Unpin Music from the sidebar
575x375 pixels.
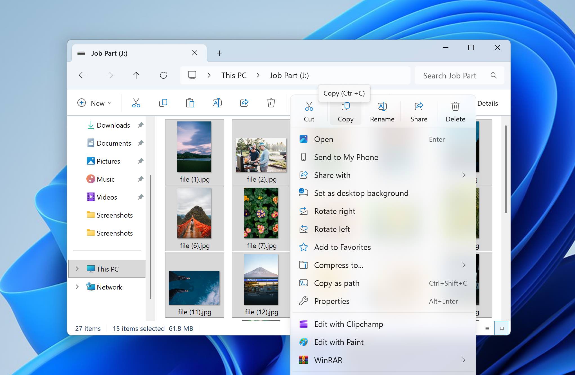[x=140, y=179]
